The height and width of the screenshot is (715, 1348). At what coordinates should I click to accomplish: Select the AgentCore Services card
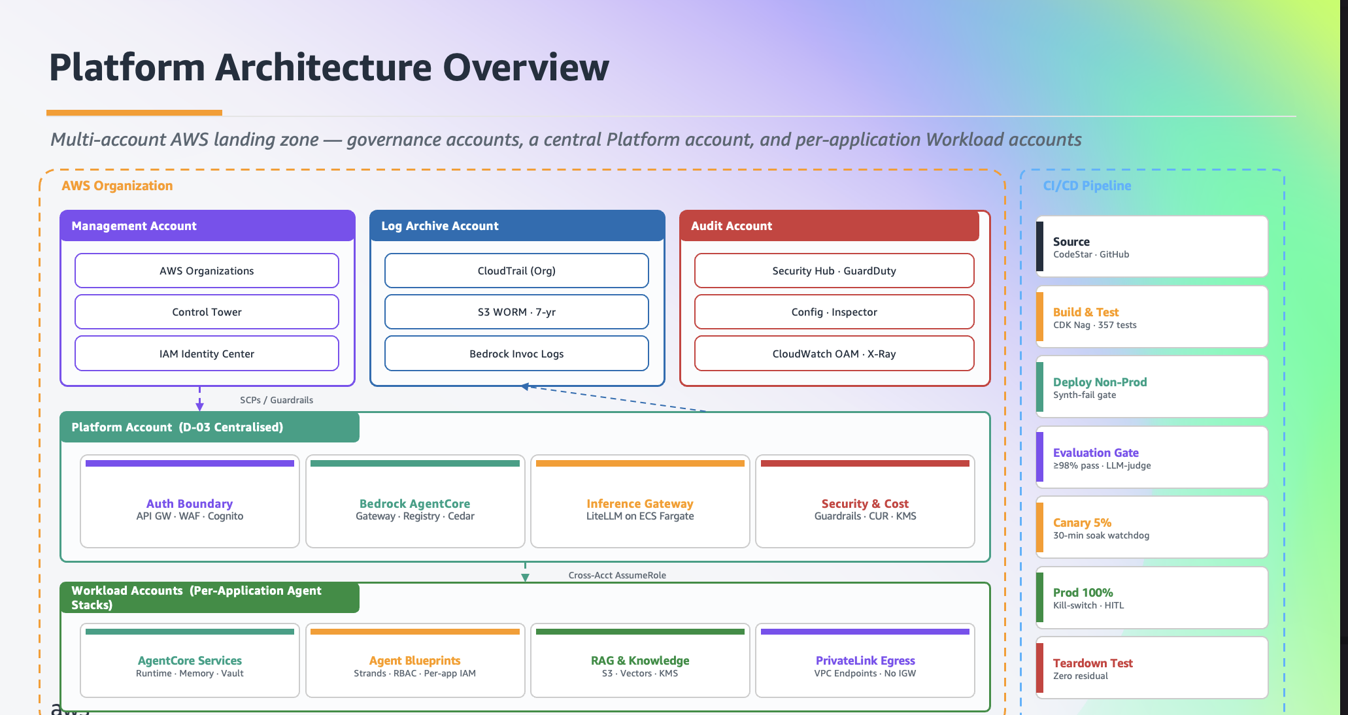(x=190, y=661)
